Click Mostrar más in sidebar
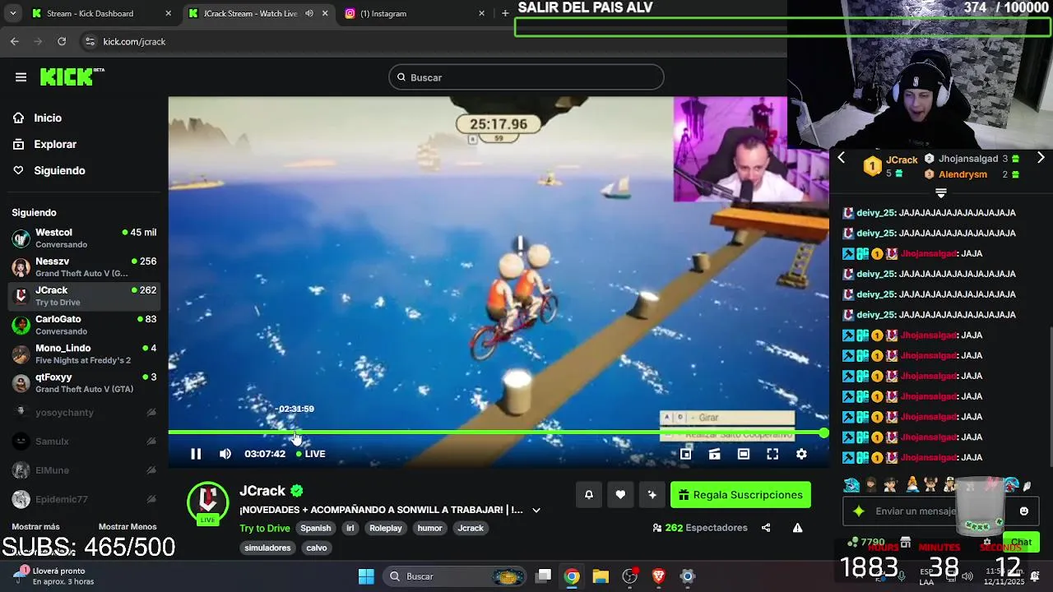 [x=35, y=527]
